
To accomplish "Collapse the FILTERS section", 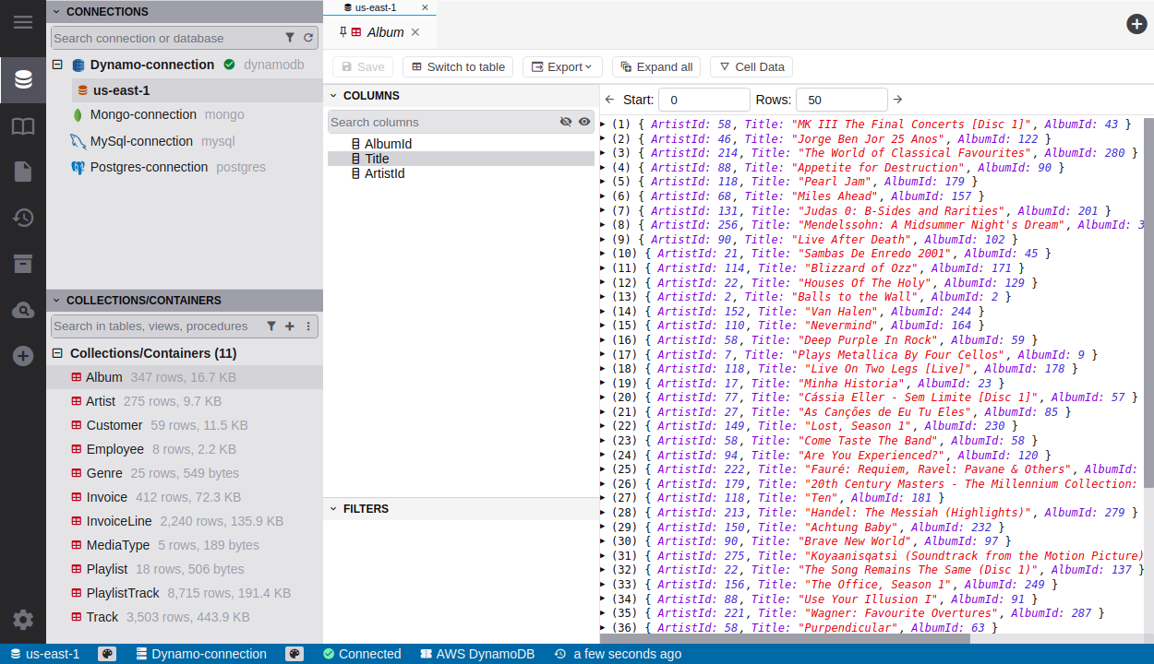I will 332,509.
